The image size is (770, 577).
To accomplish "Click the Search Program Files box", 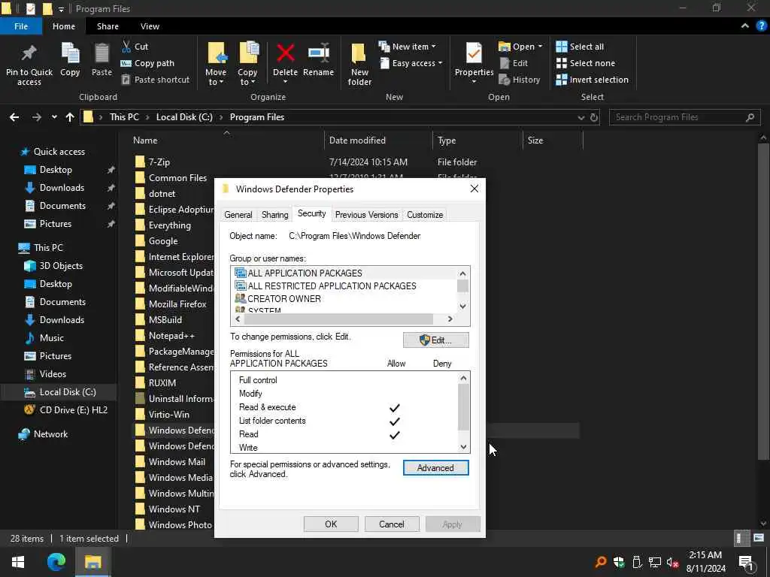I will point(684,117).
